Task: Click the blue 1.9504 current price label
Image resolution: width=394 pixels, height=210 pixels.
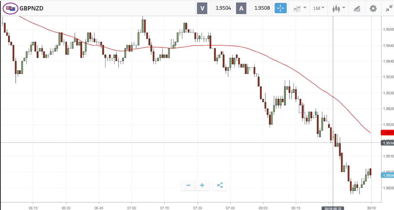Action: tap(388, 175)
